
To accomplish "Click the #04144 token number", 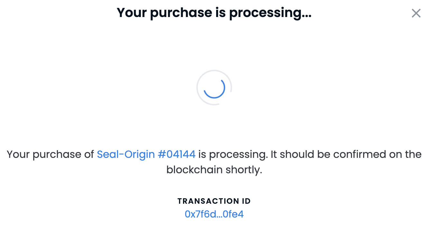I will click(x=177, y=154).
